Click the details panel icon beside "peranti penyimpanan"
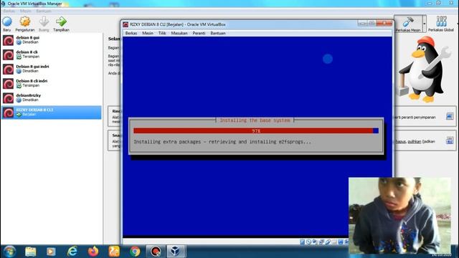459x258 pixels. [x=450, y=116]
